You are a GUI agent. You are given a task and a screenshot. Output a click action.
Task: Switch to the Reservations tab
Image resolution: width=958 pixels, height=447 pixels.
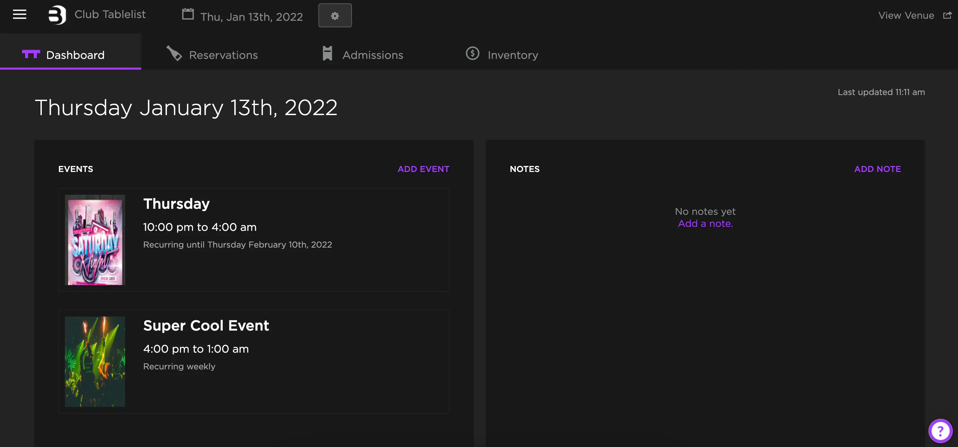(223, 55)
